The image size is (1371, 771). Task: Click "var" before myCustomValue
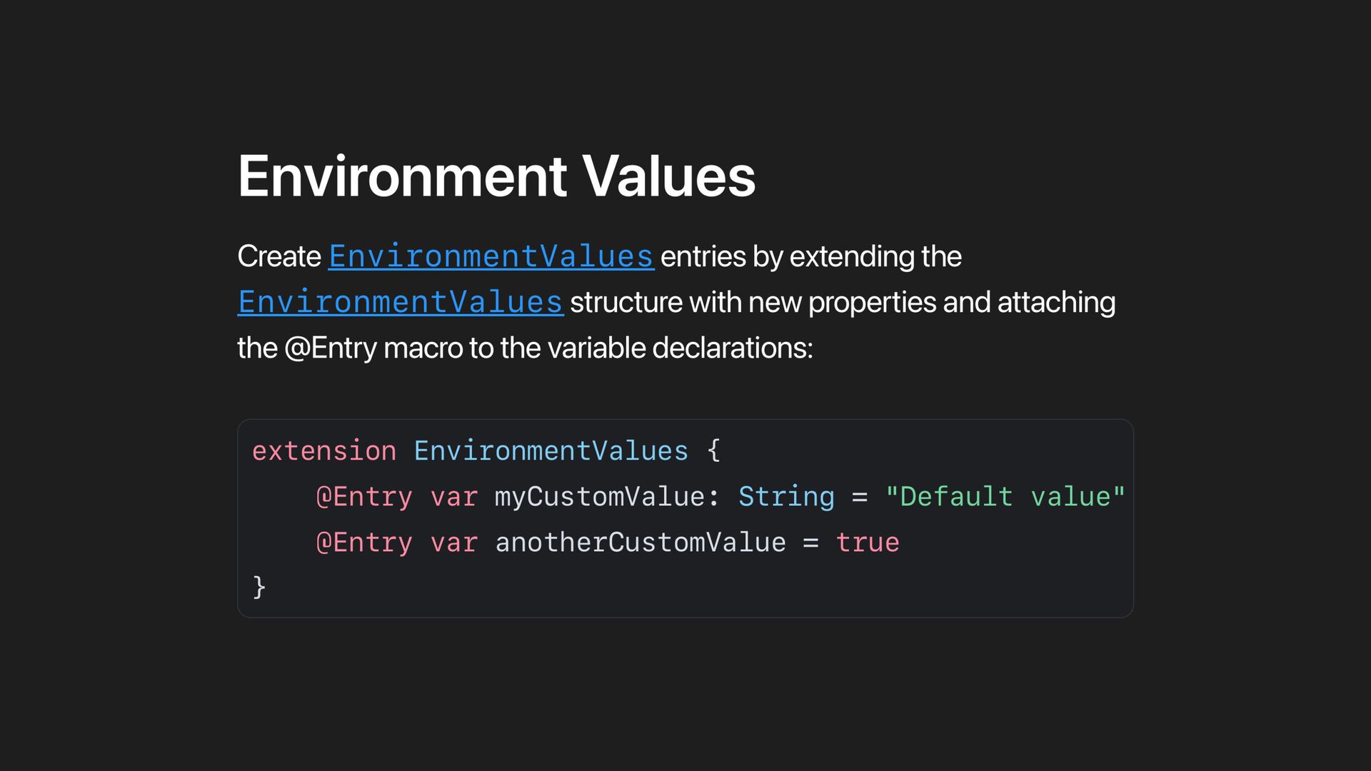coord(453,497)
